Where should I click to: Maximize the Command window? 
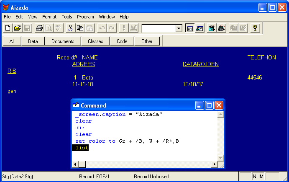209,105
